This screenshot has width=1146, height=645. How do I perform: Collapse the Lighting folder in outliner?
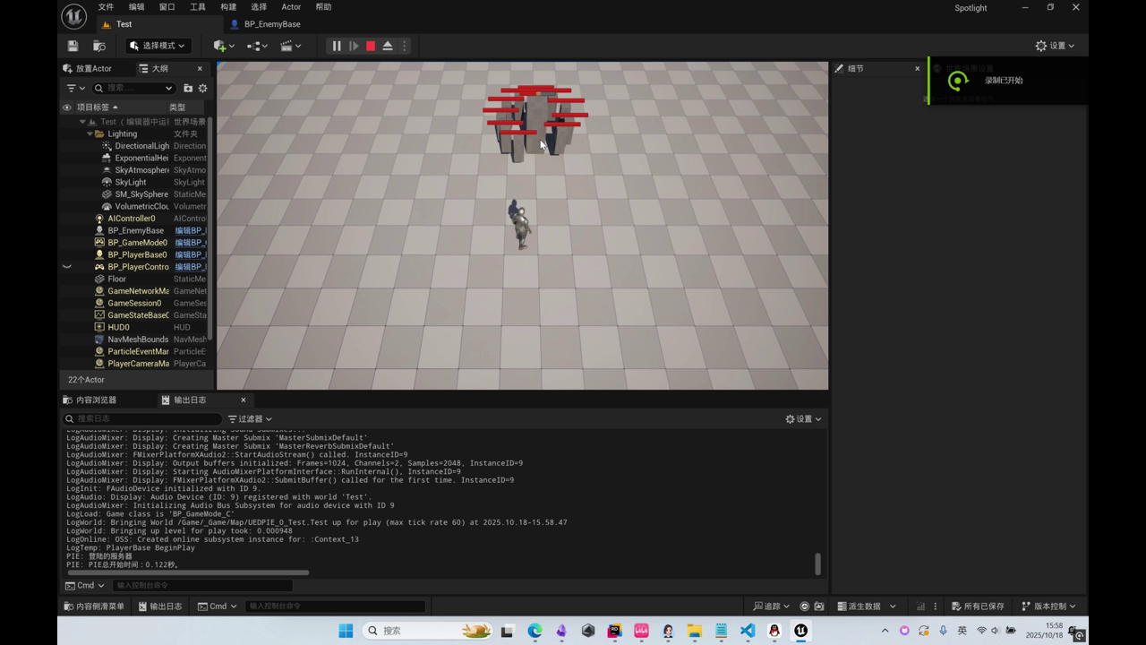click(90, 133)
